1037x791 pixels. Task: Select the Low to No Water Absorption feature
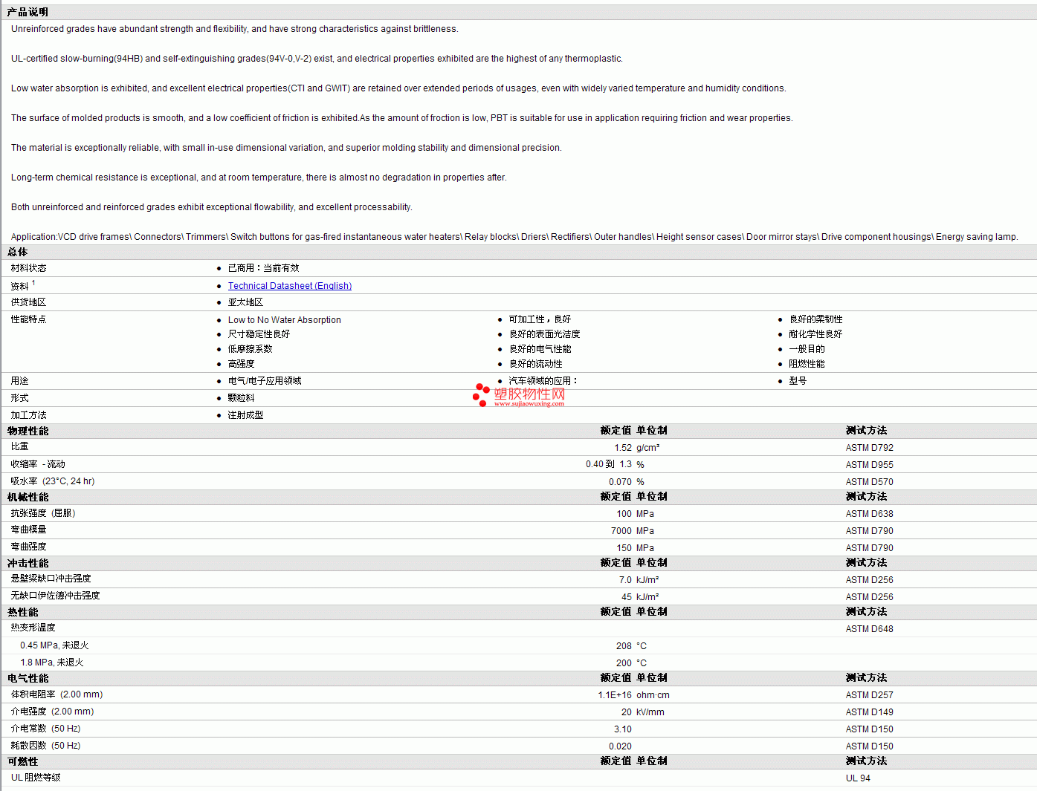pos(284,320)
